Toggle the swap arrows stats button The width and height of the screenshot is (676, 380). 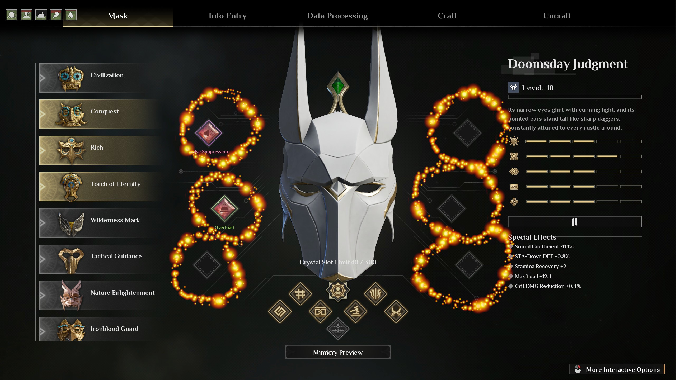pos(575,222)
